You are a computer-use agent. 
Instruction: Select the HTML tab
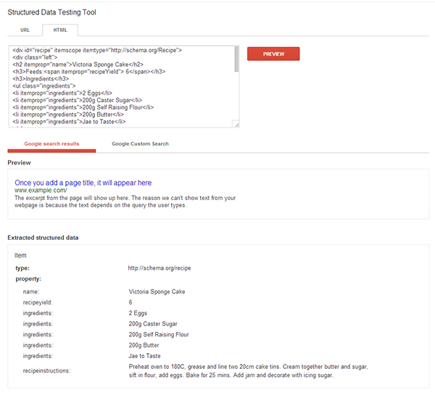click(x=60, y=30)
